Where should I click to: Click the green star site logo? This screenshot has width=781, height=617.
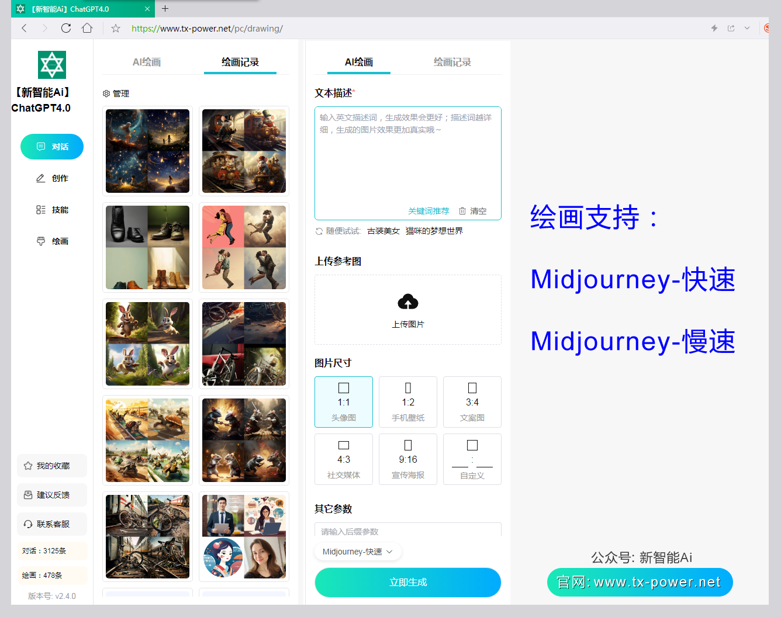pos(52,64)
